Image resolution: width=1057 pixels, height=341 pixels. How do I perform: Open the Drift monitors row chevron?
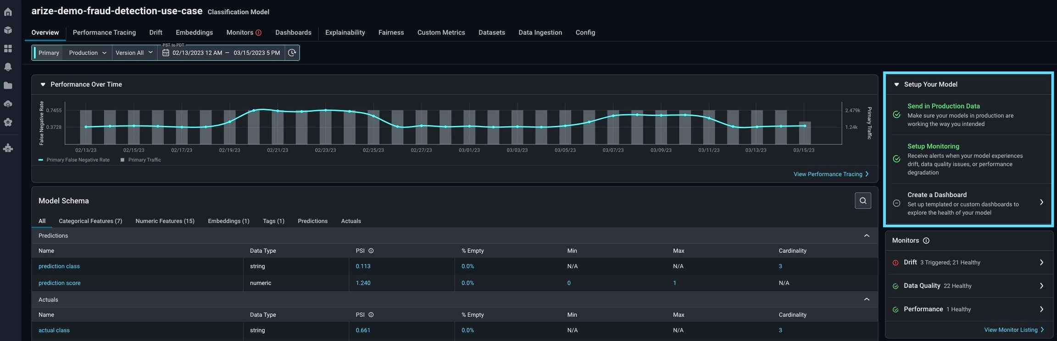point(1041,263)
